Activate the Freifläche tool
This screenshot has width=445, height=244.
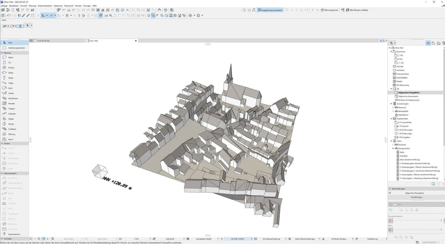14,129
